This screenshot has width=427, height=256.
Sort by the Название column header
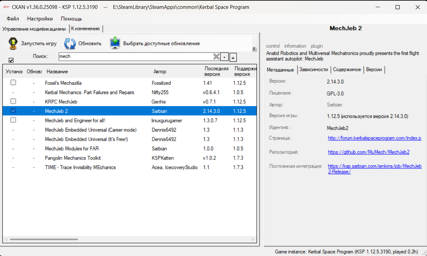click(x=57, y=72)
